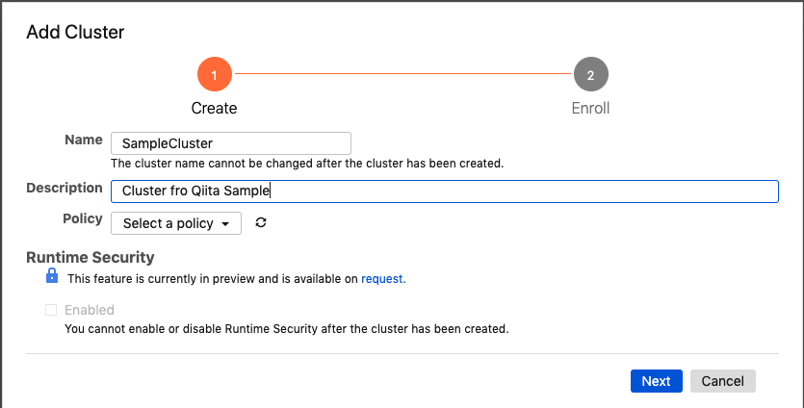Click the Next button
Image resolution: width=804 pixels, height=408 pixels.
(x=657, y=381)
